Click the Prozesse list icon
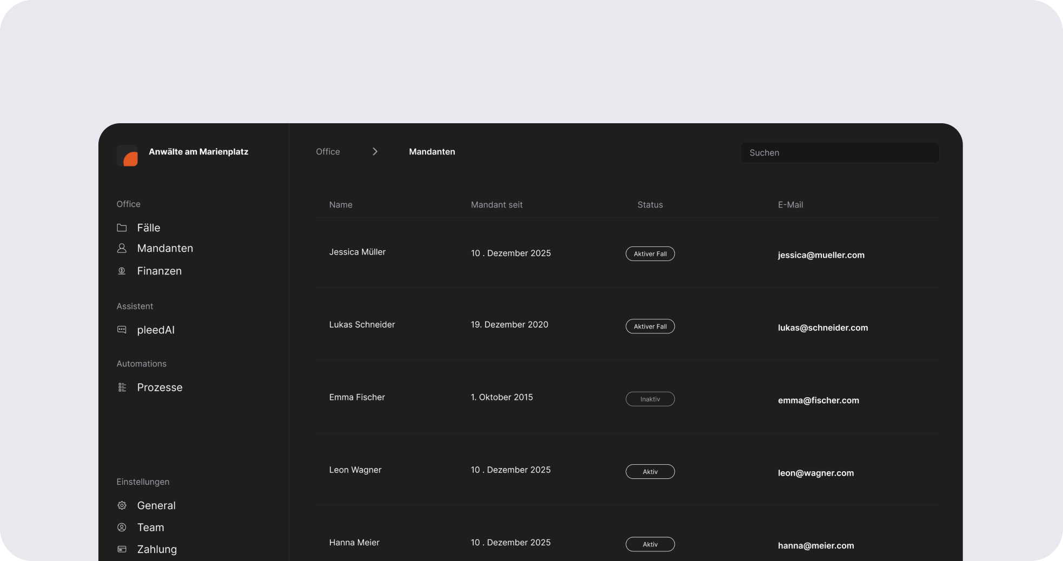This screenshot has height=561, width=1063. click(122, 388)
